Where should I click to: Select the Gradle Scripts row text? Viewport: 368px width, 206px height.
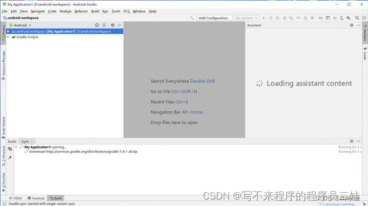tap(27, 37)
